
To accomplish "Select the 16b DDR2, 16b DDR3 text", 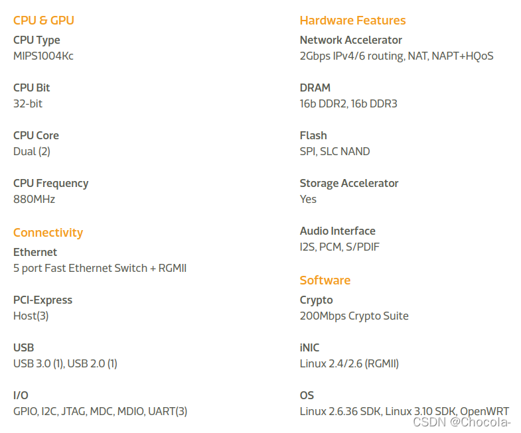I will 348,103.
